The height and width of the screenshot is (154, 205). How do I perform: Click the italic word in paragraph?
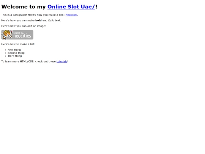pos(51,21)
